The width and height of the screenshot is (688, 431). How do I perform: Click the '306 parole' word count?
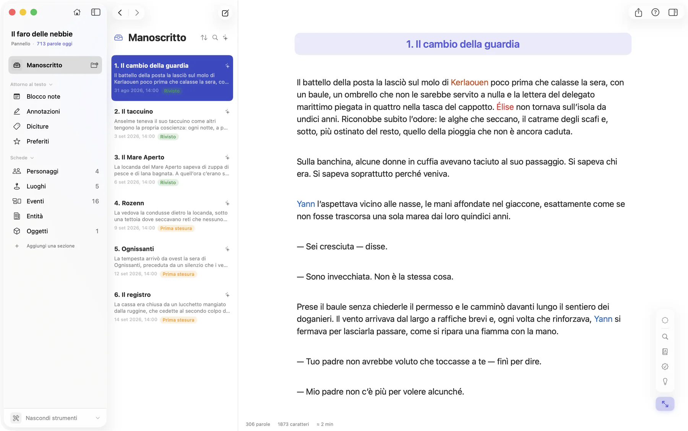[258, 424]
